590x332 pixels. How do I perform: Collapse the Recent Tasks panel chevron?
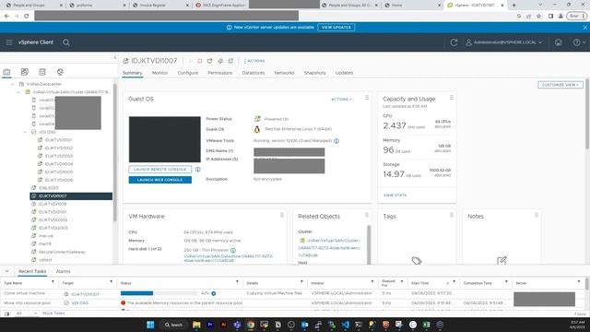click(x=6, y=271)
